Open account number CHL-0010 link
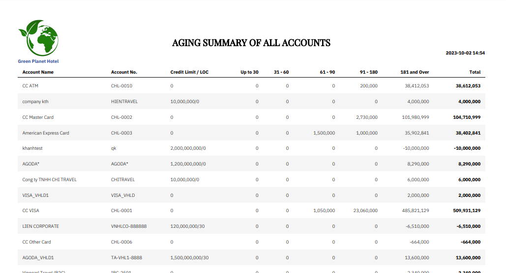506x273 pixels. point(121,86)
